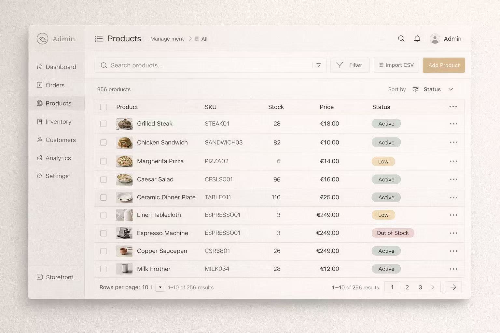Navigate to Analytics in the sidebar
The height and width of the screenshot is (333, 500).
(58, 158)
